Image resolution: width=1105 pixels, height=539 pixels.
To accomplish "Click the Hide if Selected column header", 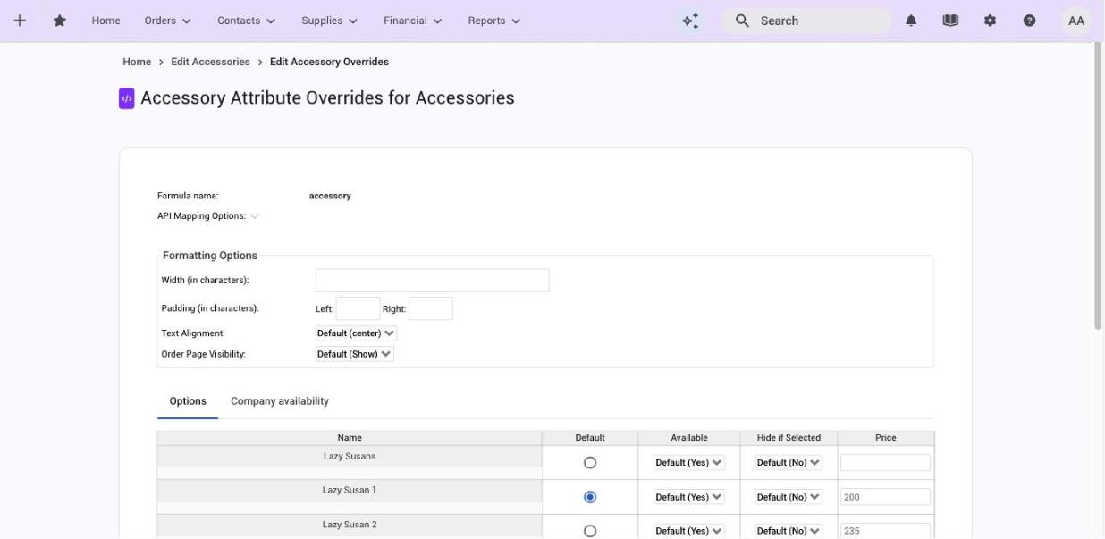I will [x=789, y=438].
